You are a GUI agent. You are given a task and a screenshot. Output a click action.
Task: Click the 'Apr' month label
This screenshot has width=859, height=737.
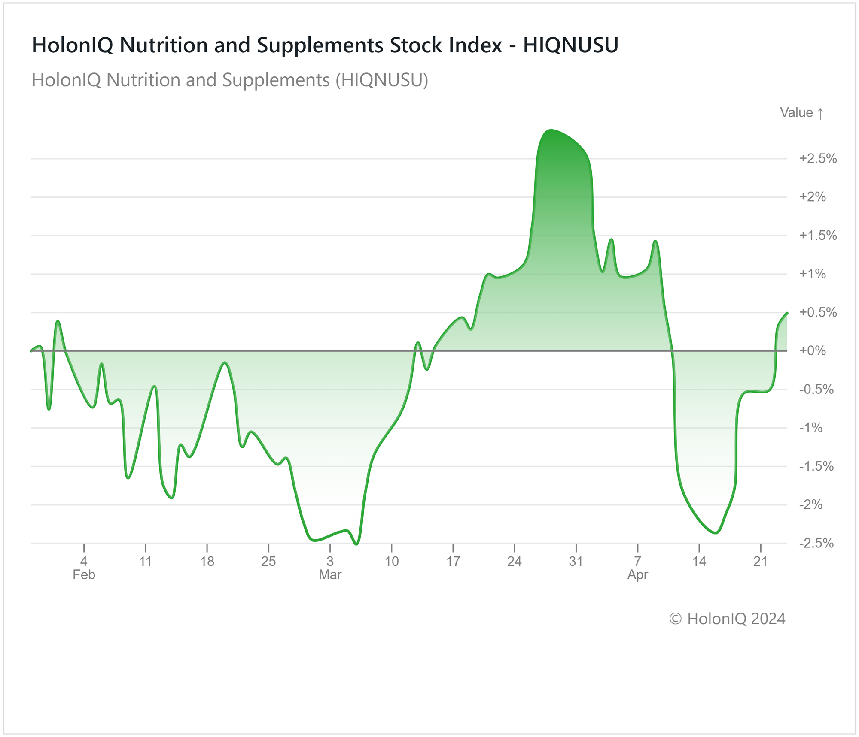click(x=638, y=575)
